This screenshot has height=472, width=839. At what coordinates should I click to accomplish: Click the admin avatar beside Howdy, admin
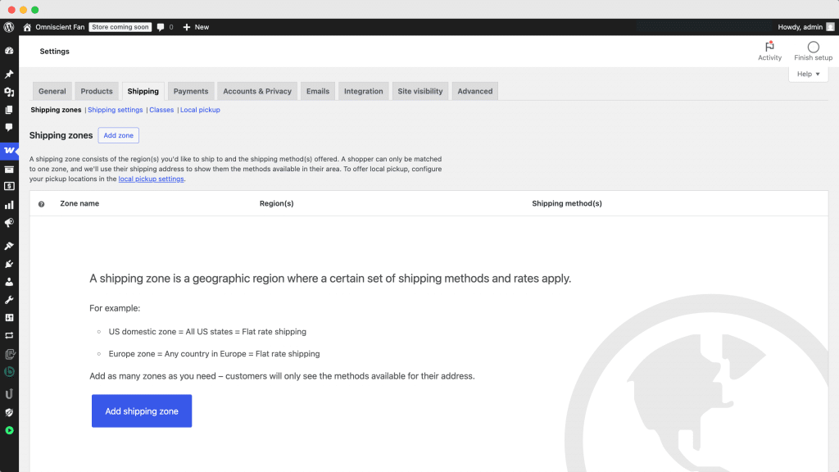click(830, 27)
